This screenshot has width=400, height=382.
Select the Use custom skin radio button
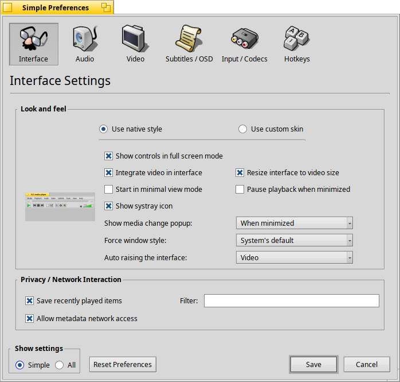click(x=242, y=129)
